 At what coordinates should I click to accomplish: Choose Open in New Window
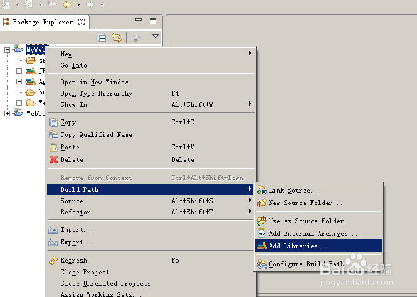[150, 82]
